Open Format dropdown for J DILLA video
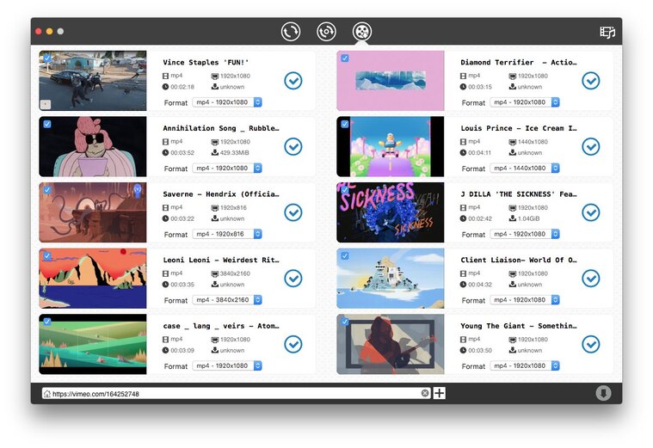 [525, 234]
